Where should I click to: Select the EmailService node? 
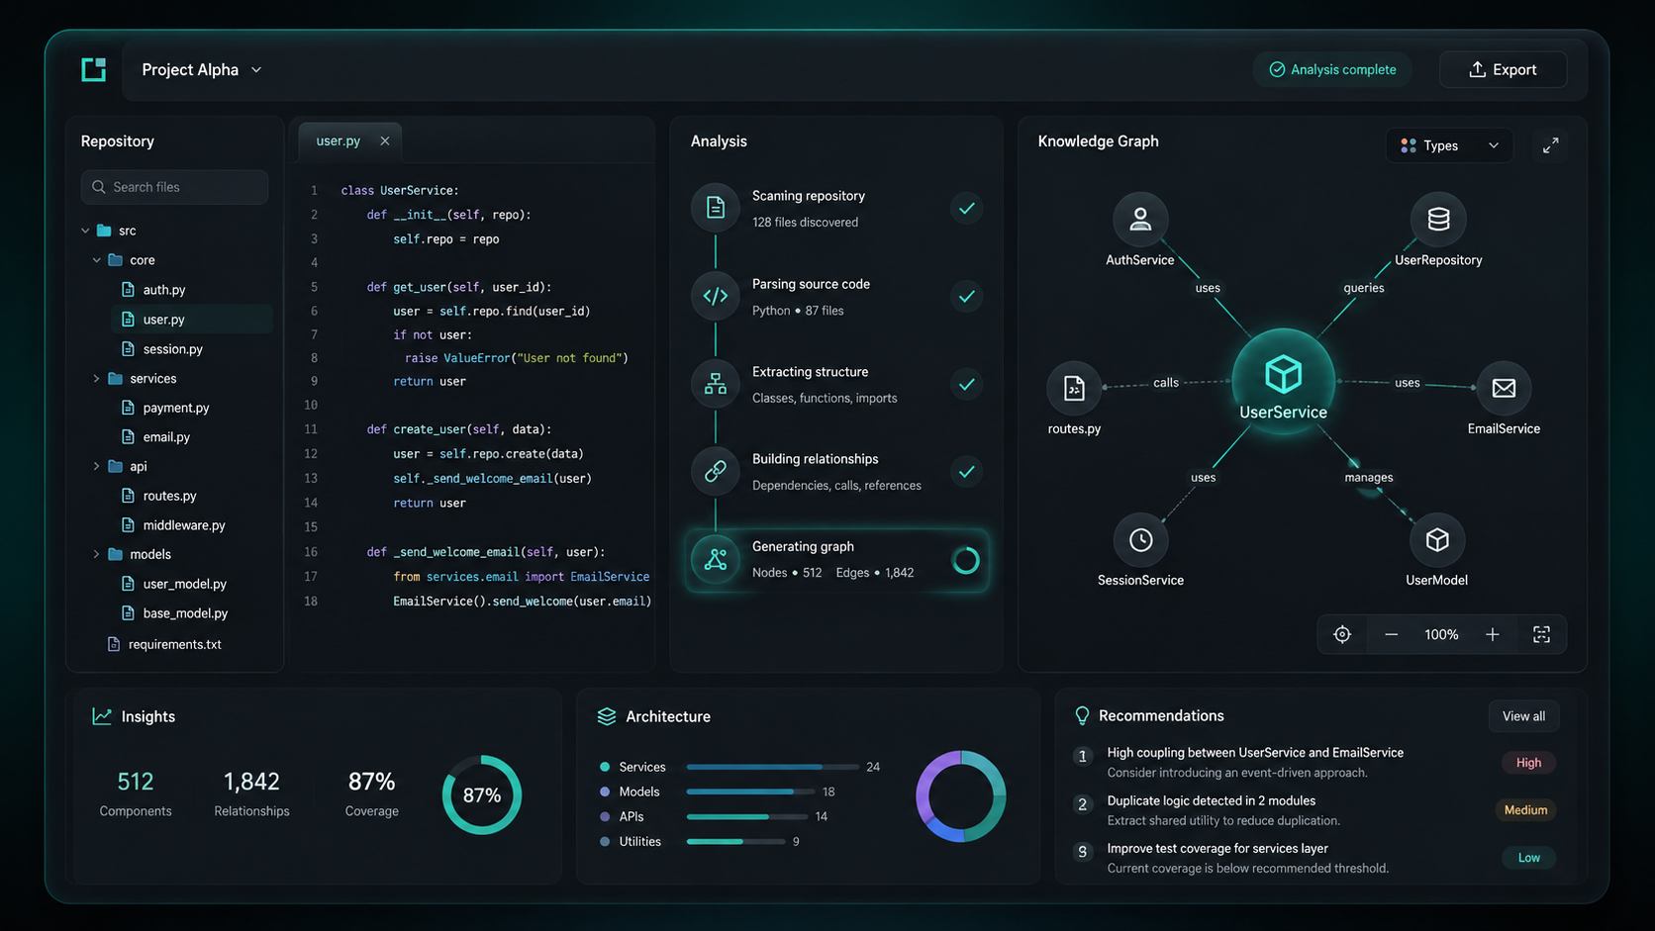[1504, 388]
